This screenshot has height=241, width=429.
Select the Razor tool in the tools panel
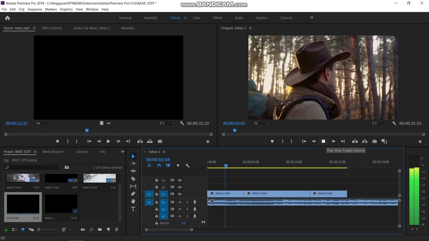pos(133,179)
